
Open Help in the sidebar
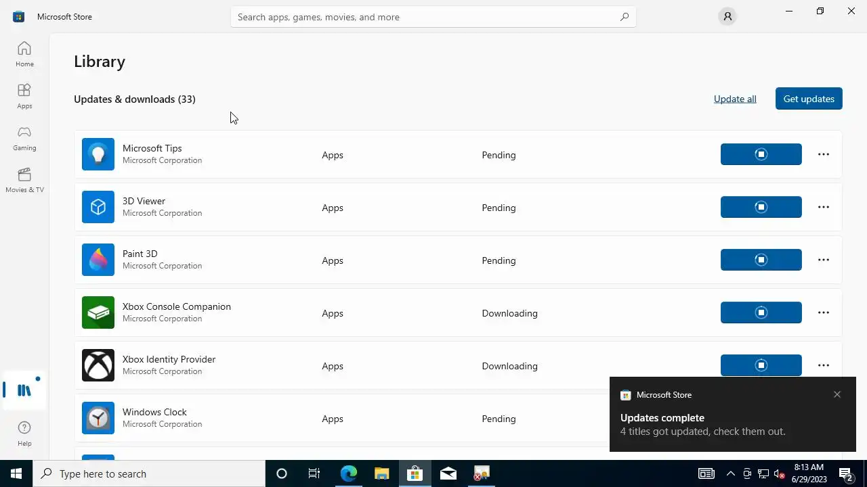point(24,434)
